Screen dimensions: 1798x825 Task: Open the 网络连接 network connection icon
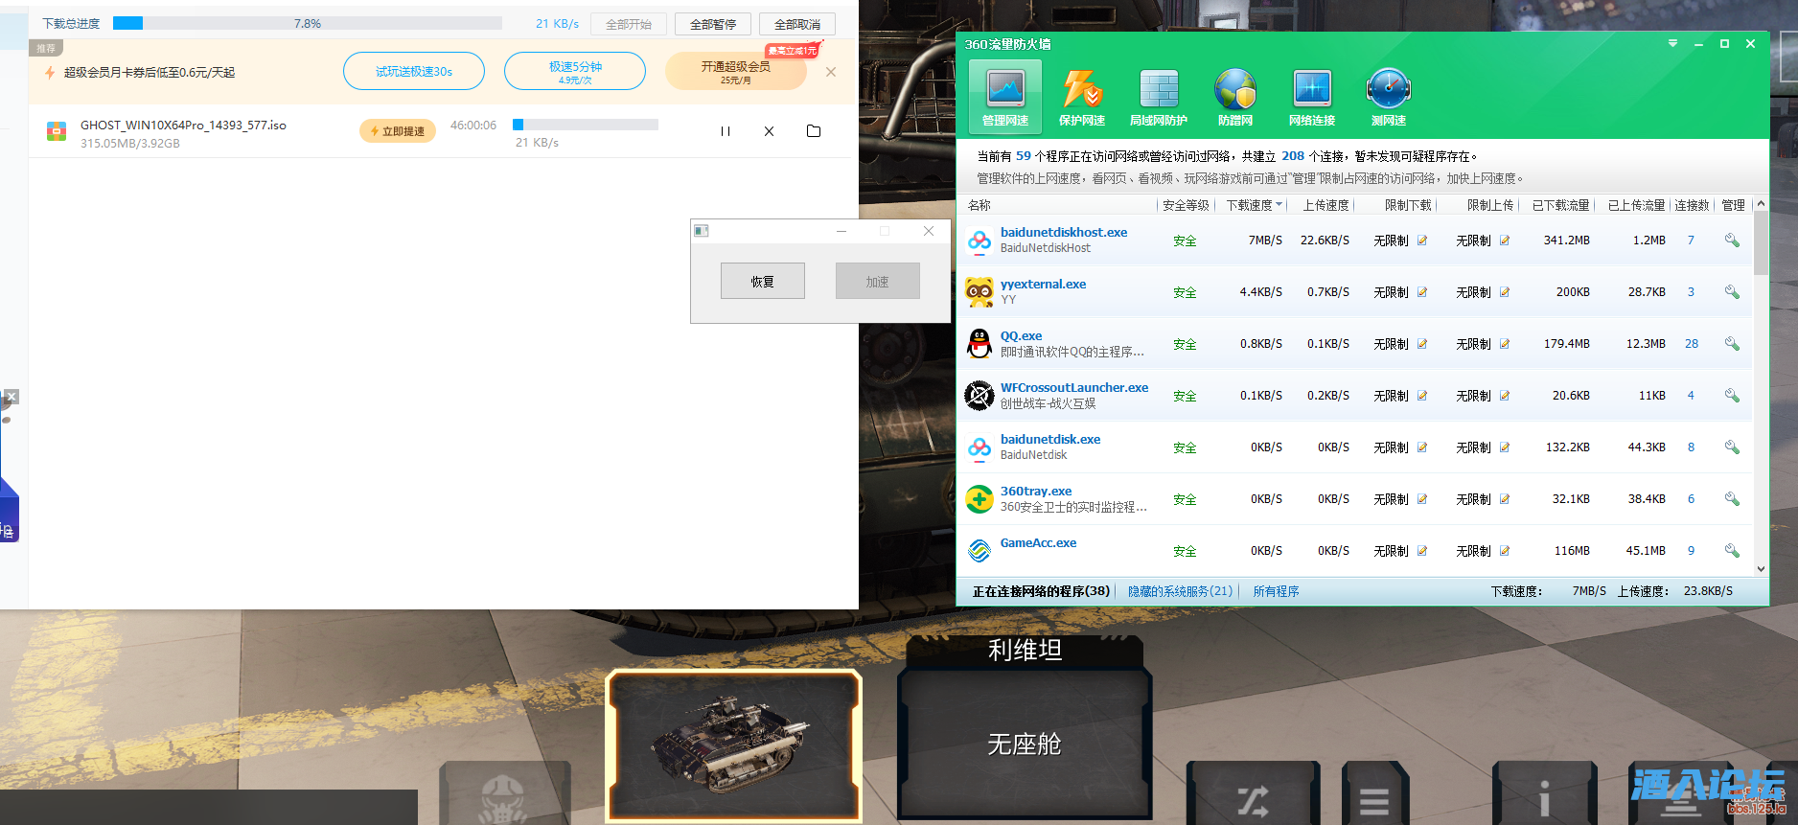tap(1311, 97)
